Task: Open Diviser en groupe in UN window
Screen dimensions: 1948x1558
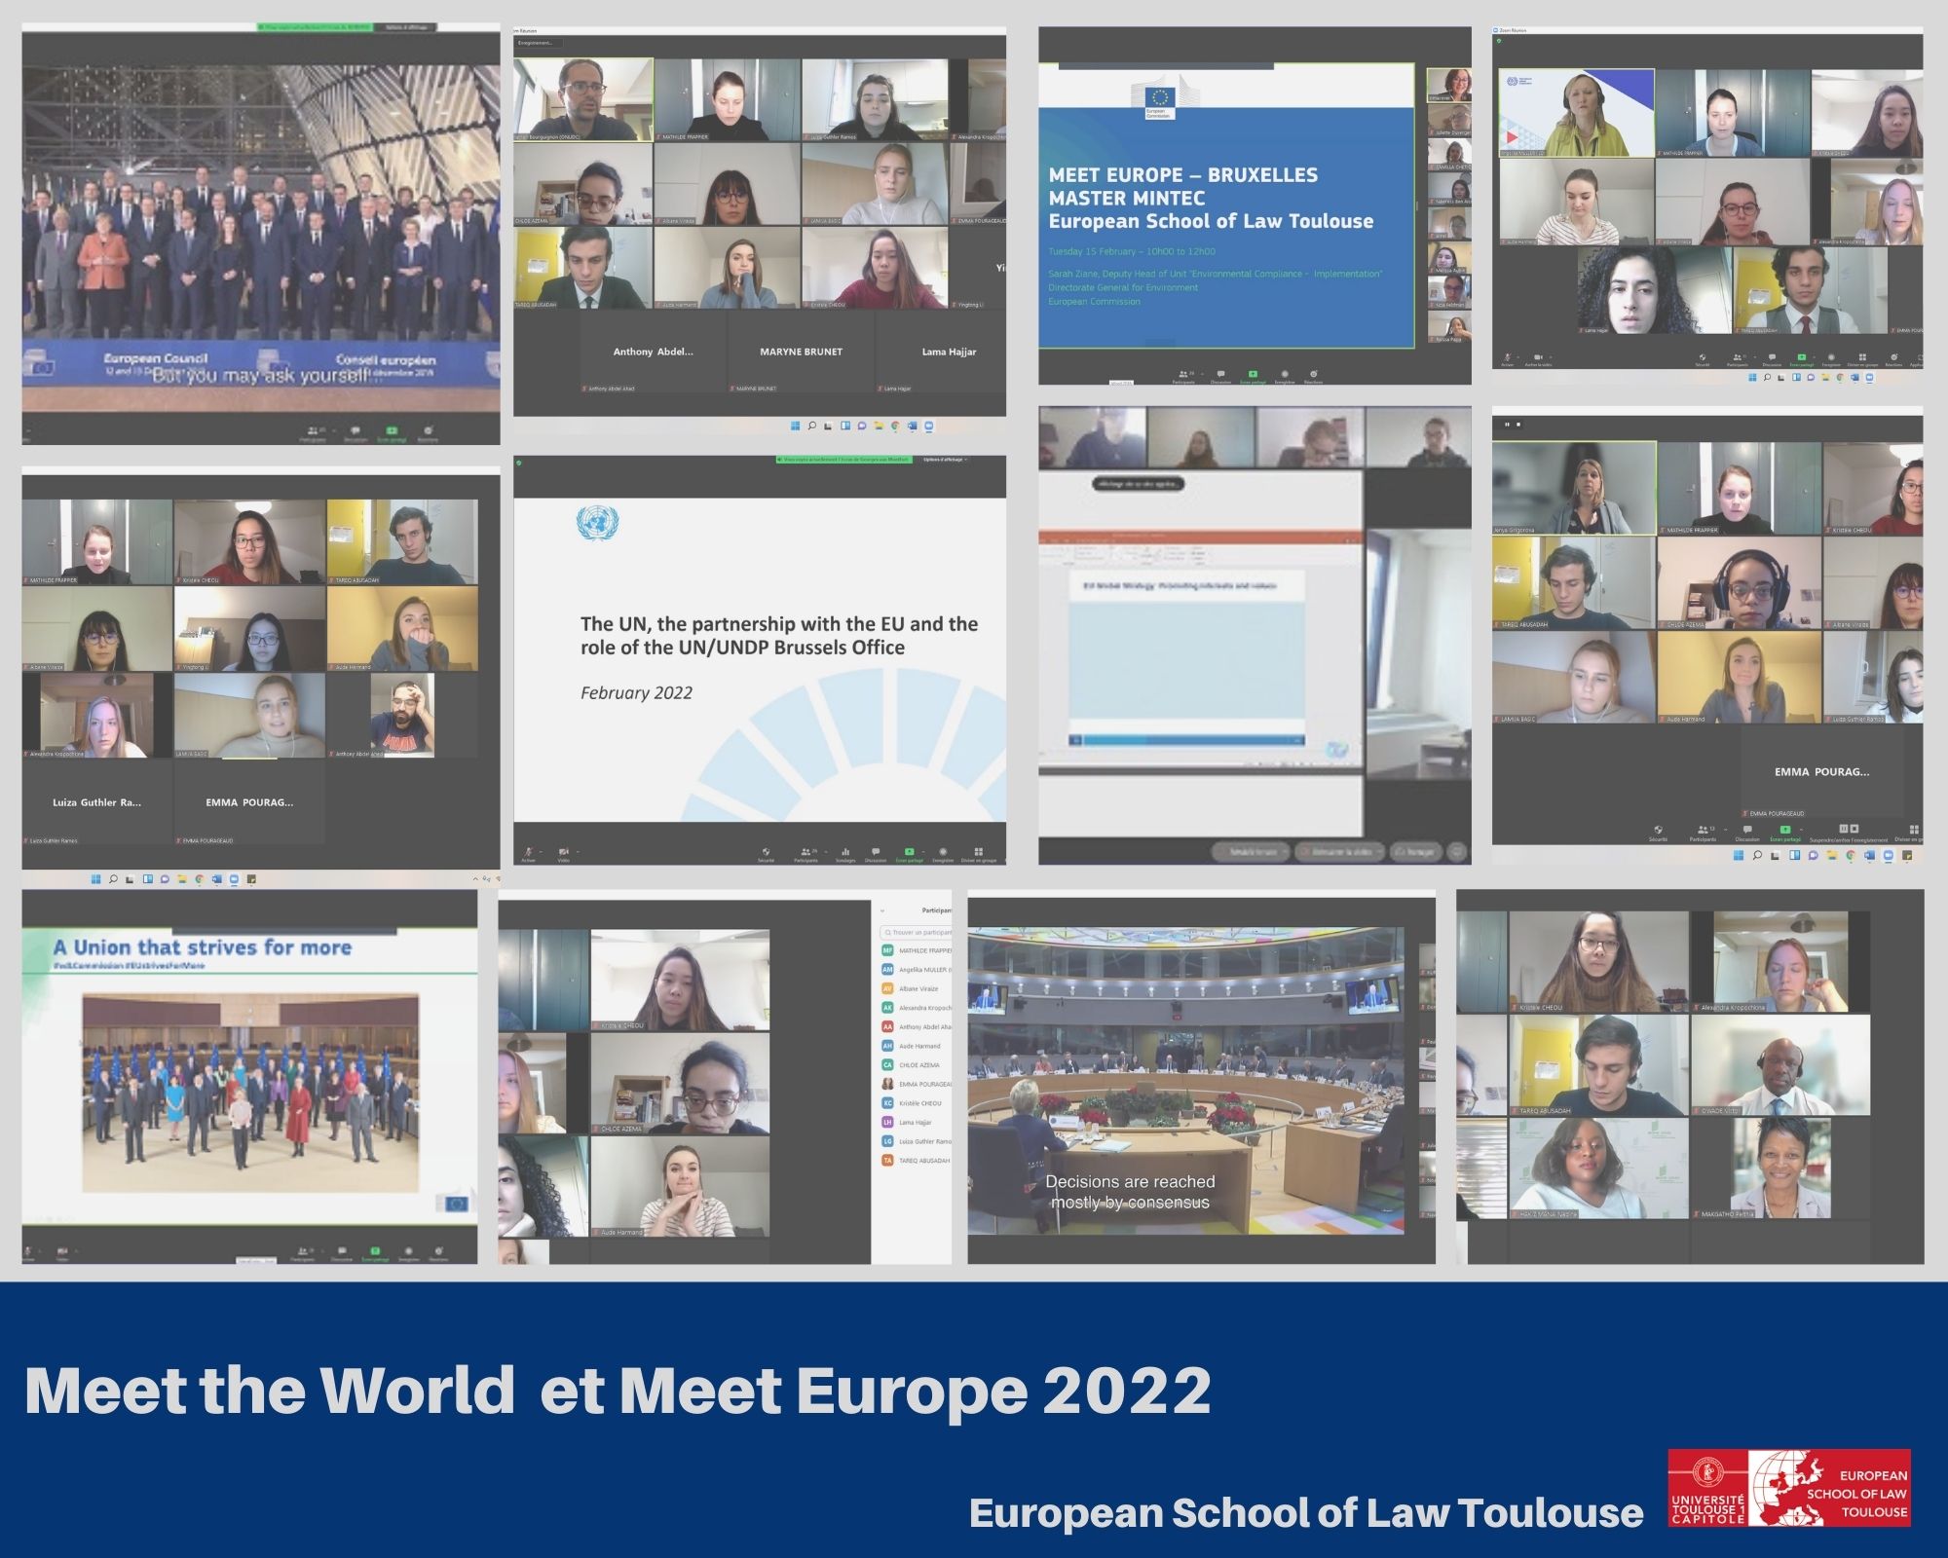Action: [979, 854]
